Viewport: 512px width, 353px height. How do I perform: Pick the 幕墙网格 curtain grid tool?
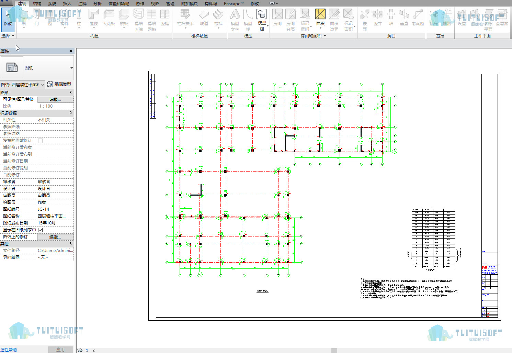point(152,20)
